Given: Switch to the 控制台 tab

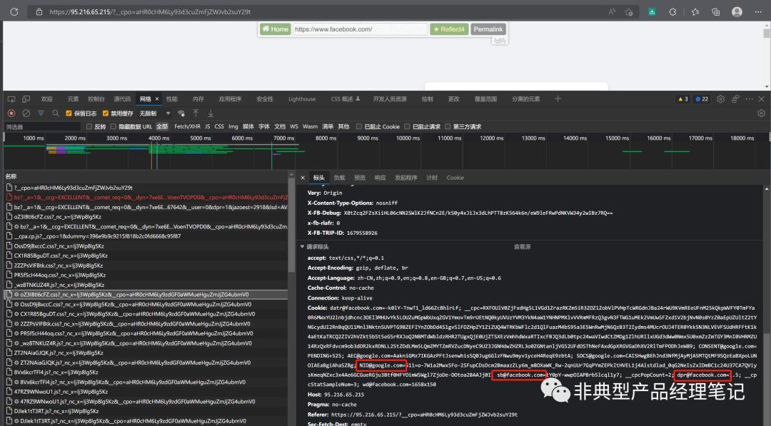Looking at the screenshot, I should pos(96,98).
